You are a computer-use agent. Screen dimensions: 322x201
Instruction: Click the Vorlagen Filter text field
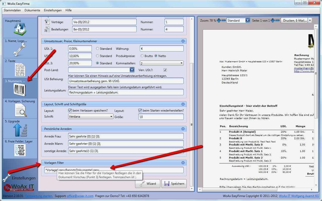click(114, 170)
